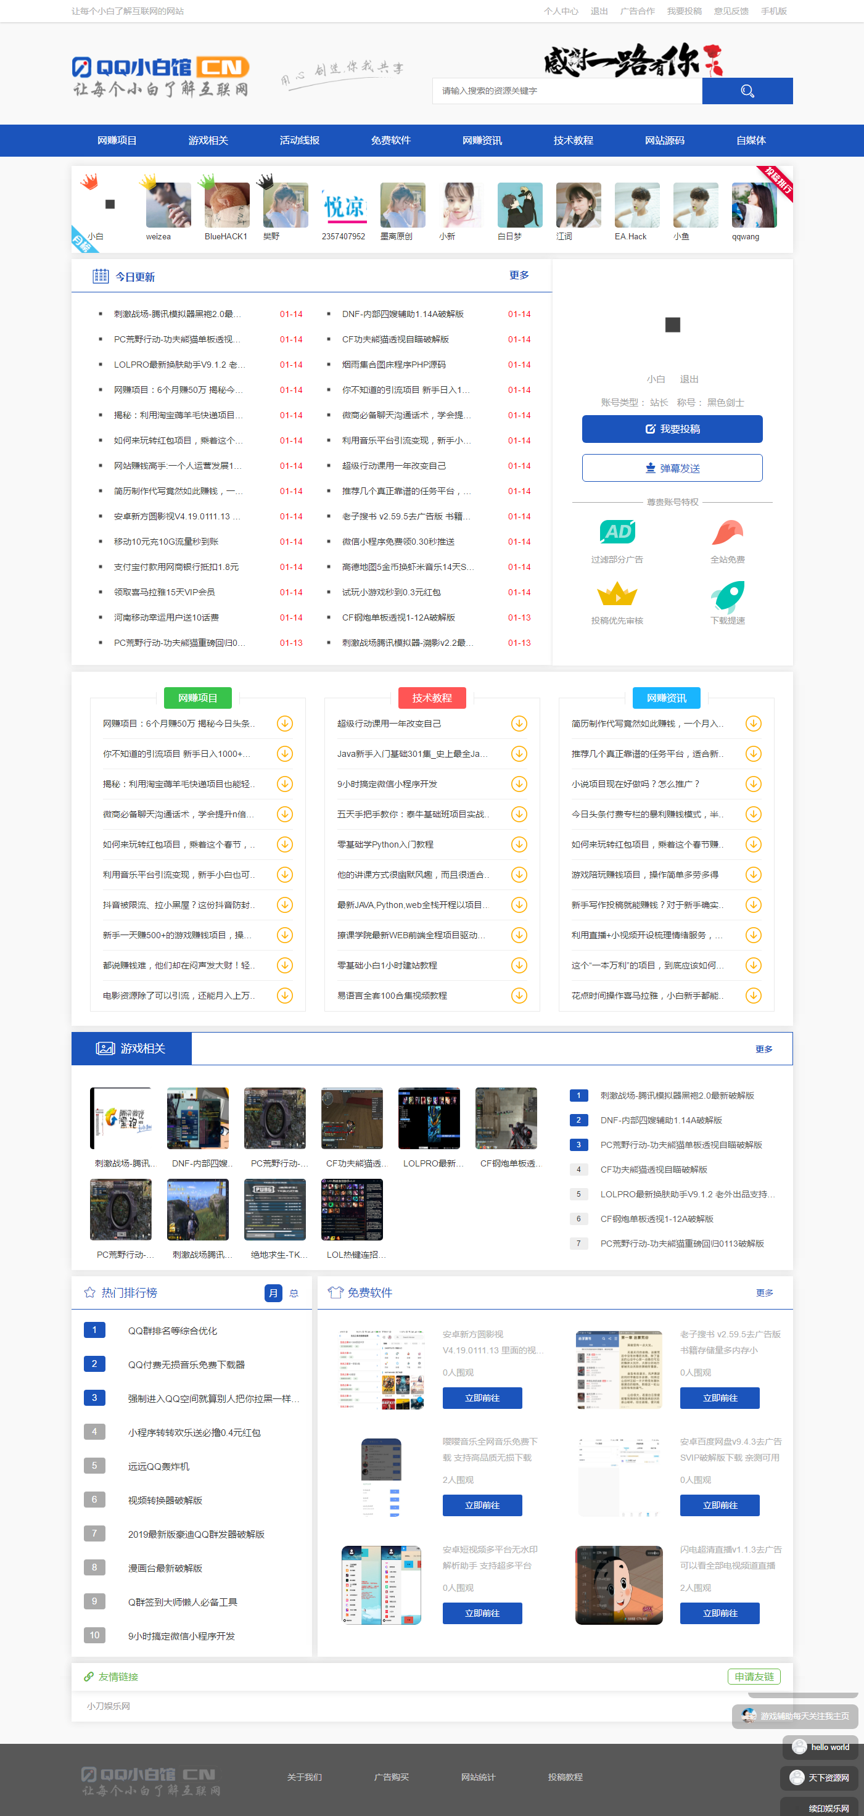Click download arrow beside 电影资源除了可以引流

tap(285, 996)
